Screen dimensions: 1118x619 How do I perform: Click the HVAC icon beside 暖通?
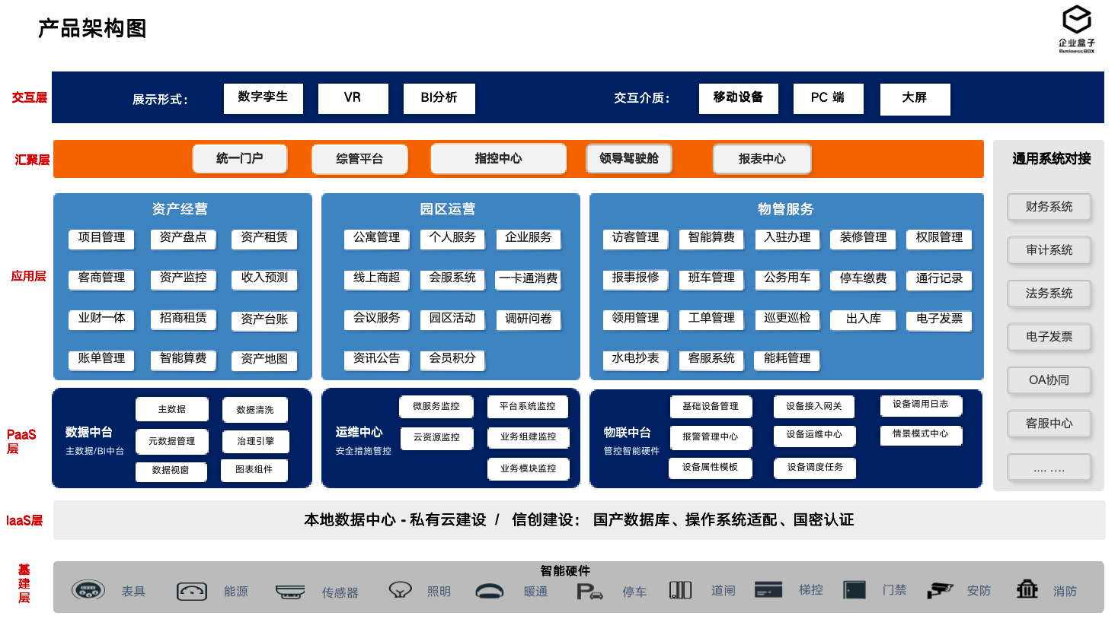[489, 592]
